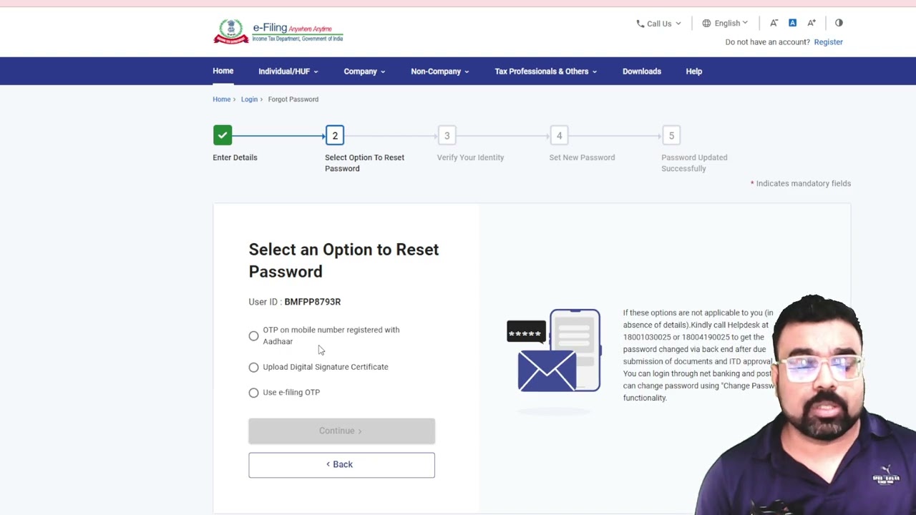Expand Tax Professionals & Others menu
Image resolution: width=916 pixels, height=515 pixels.
pyautogui.click(x=545, y=72)
